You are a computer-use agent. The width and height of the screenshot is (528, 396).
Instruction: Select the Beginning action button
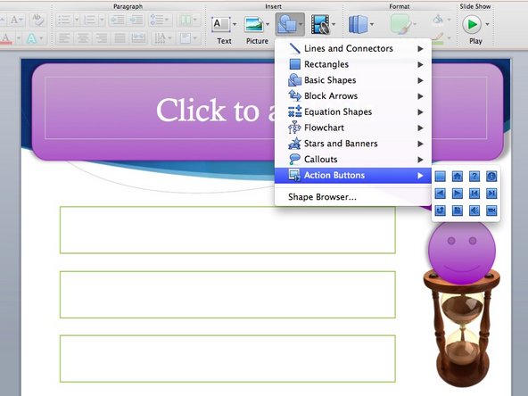(474, 194)
